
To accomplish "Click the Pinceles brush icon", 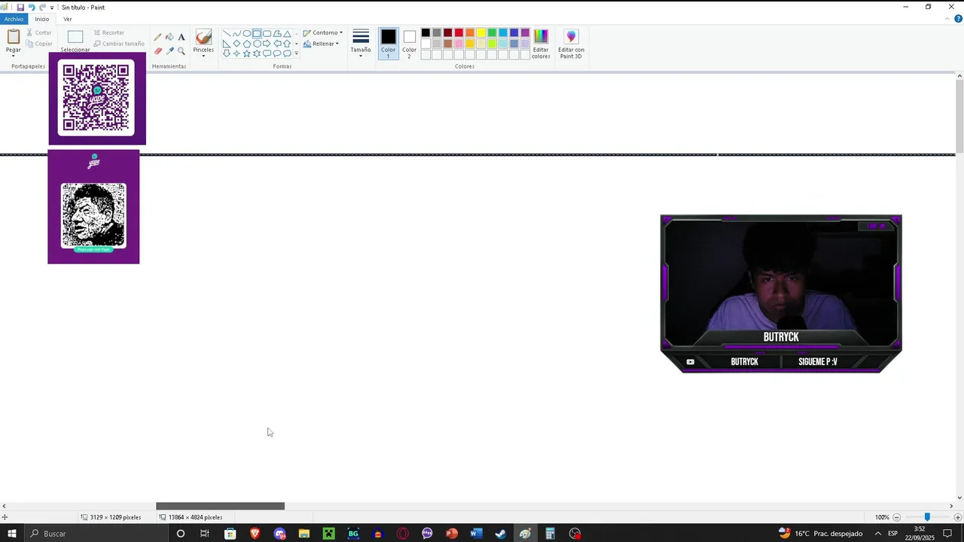I will point(203,37).
